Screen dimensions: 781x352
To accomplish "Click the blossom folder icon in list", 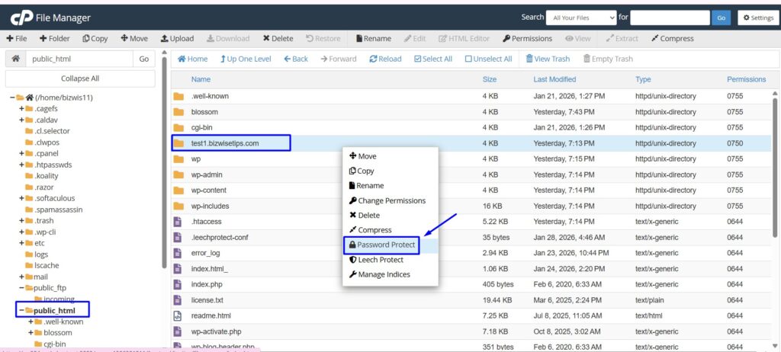I will tap(178, 112).
